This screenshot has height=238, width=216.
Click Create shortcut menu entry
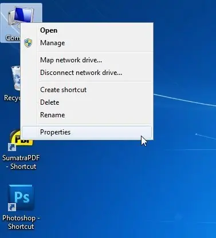87,90
